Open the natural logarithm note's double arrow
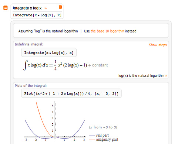 tap(166, 76)
